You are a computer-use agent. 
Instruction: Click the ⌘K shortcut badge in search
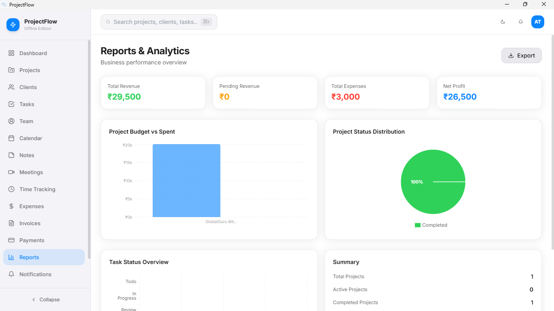pyautogui.click(x=206, y=22)
